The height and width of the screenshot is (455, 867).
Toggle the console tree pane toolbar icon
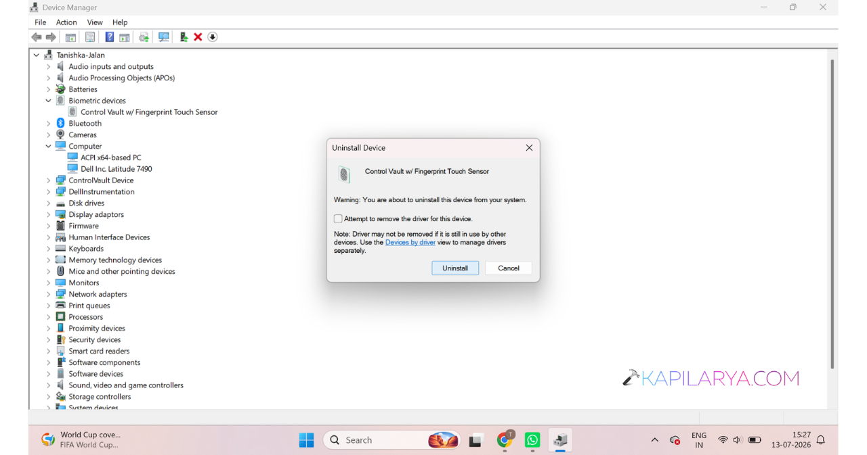70,37
